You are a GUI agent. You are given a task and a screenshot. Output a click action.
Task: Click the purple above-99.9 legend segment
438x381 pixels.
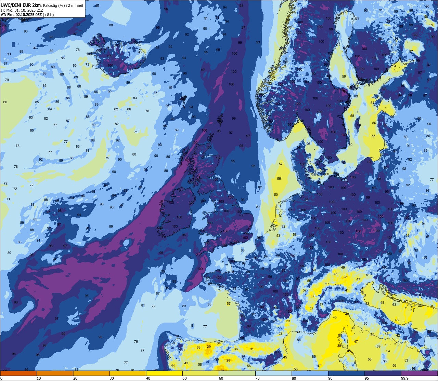coord(419,373)
